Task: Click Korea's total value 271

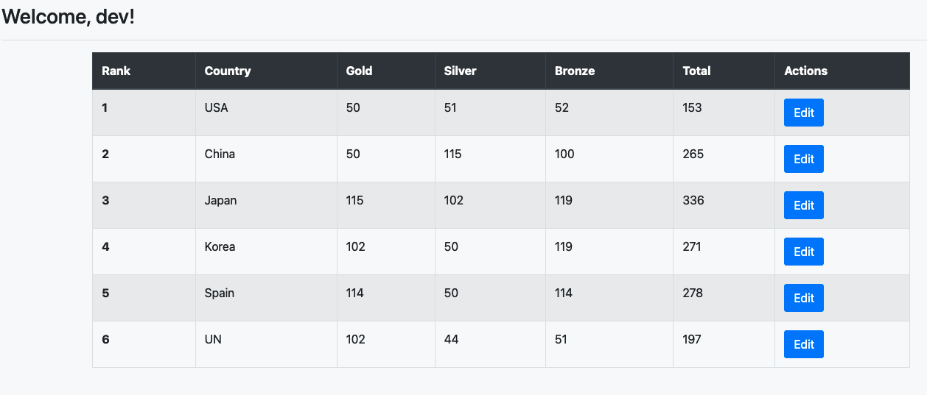Action: tap(692, 246)
